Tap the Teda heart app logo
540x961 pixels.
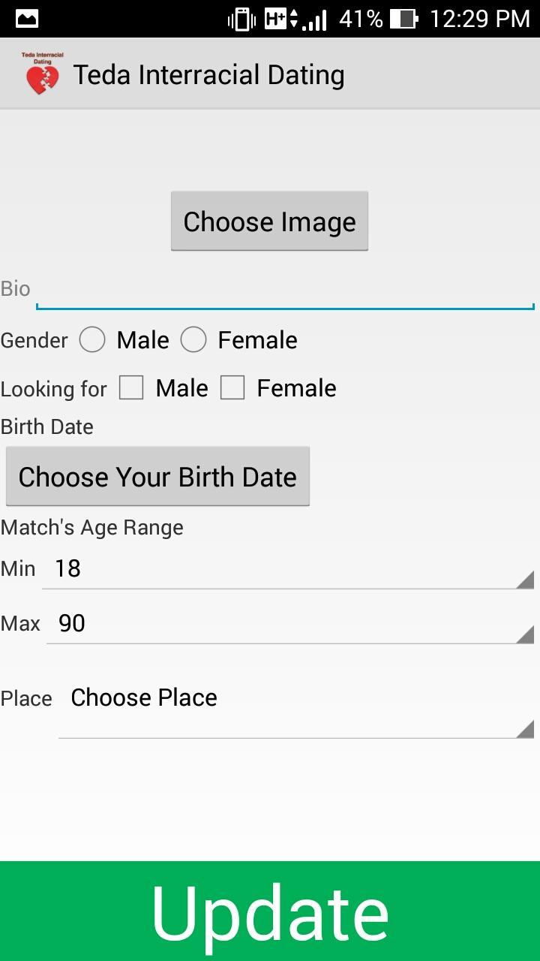click(x=42, y=74)
